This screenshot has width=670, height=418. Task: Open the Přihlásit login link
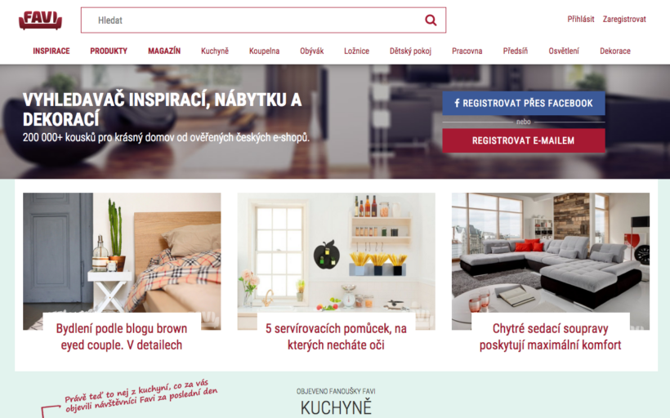581,20
